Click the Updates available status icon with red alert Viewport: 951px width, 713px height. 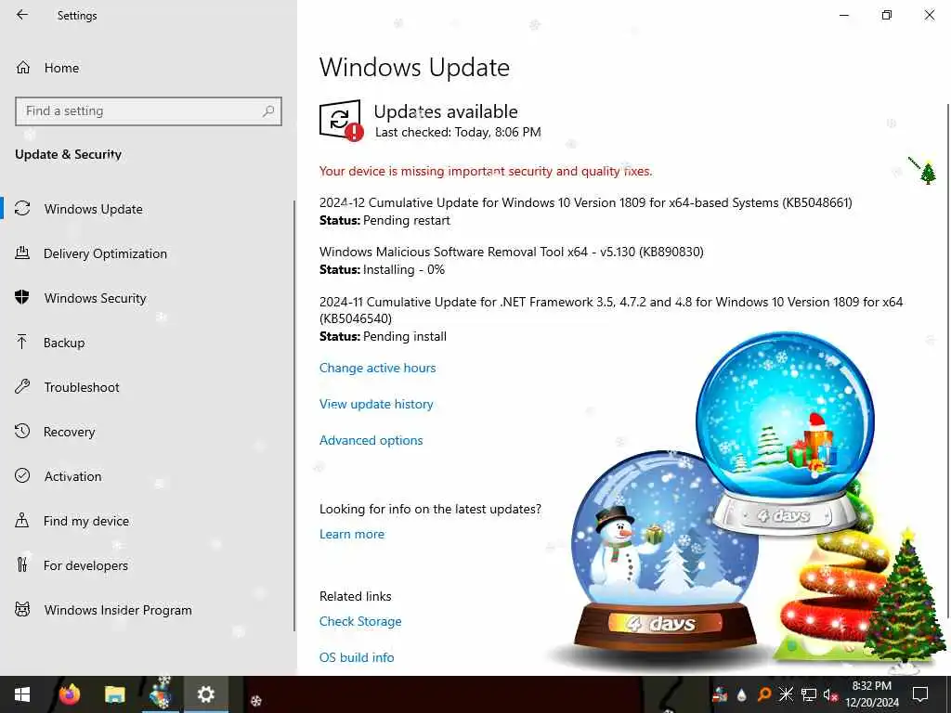(x=341, y=120)
